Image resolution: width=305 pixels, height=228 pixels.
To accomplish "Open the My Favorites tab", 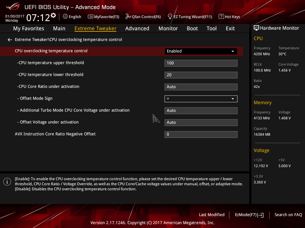I will pyautogui.click(x=29, y=28).
